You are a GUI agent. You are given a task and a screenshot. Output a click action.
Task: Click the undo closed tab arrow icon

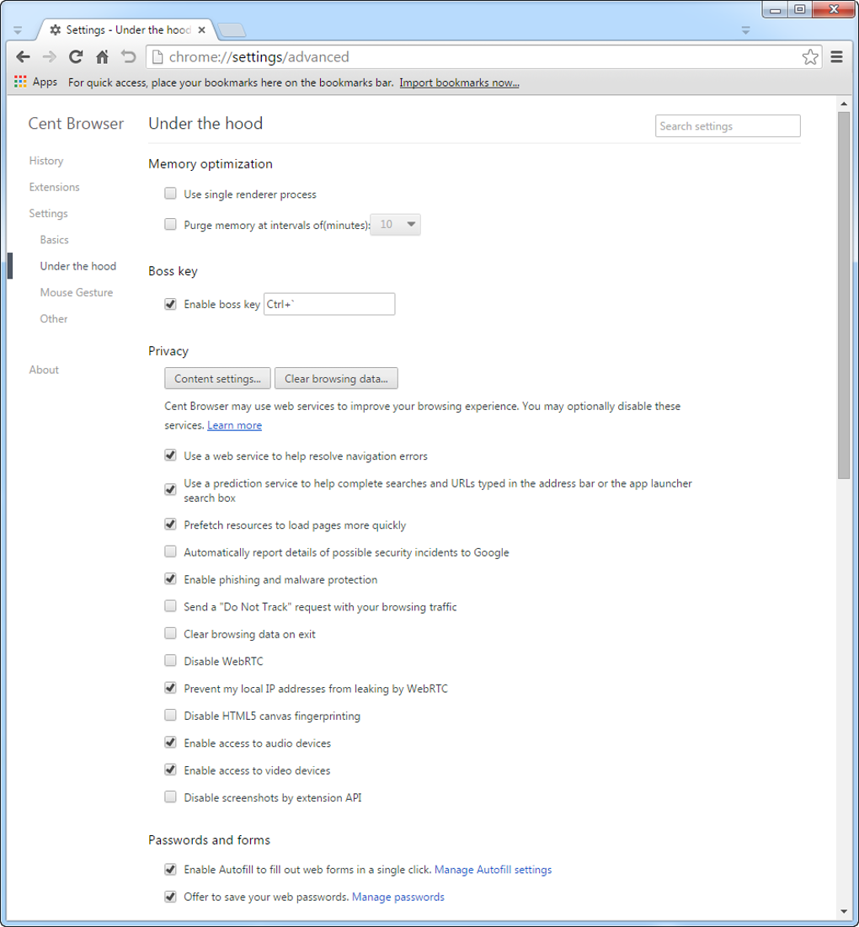128,56
